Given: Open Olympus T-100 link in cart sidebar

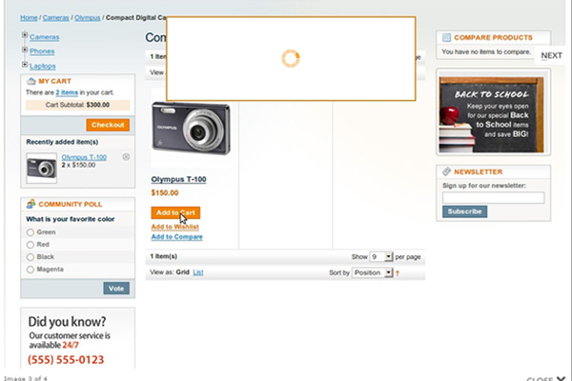Looking at the screenshot, I should click(84, 157).
